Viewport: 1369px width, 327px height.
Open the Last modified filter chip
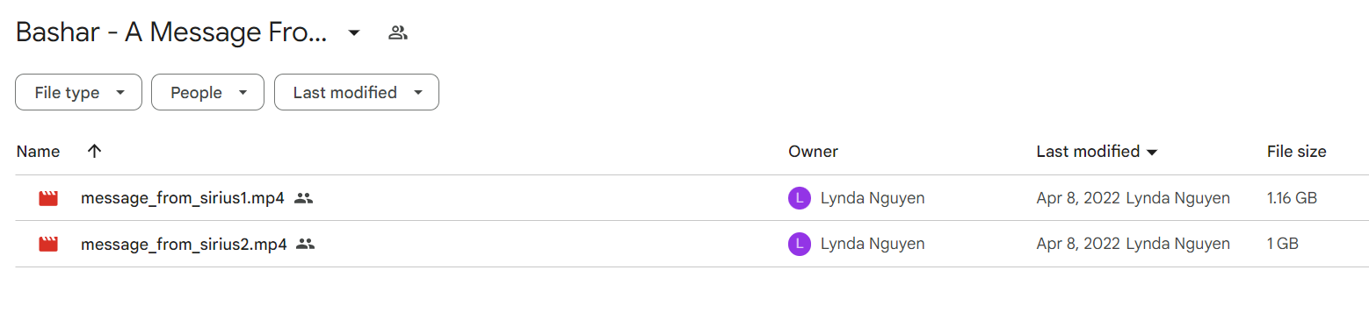[x=357, y=92]
